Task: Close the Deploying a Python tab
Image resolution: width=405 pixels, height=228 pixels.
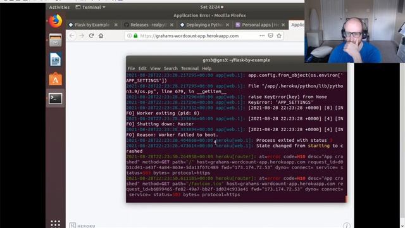Action: click(227, 25)
